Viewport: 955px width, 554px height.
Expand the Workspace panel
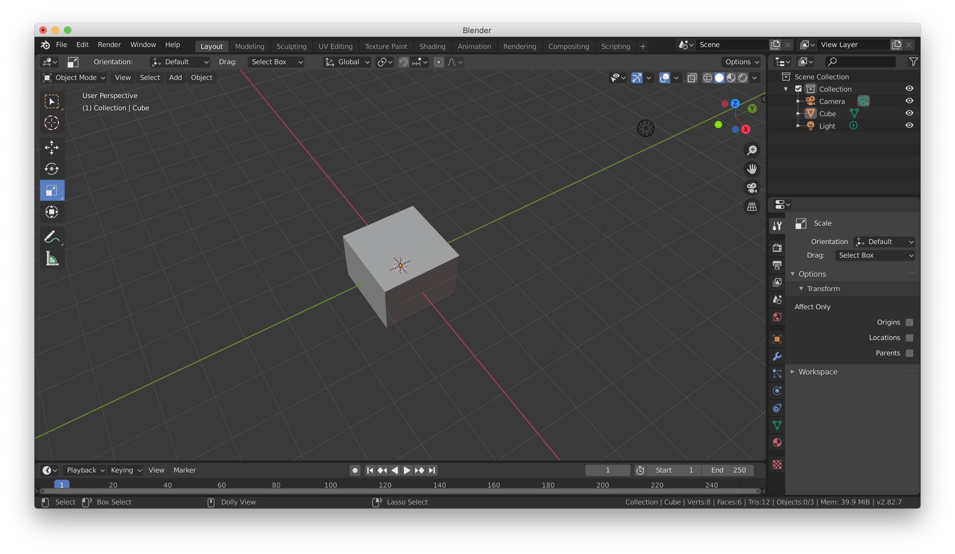click(818, 372)
